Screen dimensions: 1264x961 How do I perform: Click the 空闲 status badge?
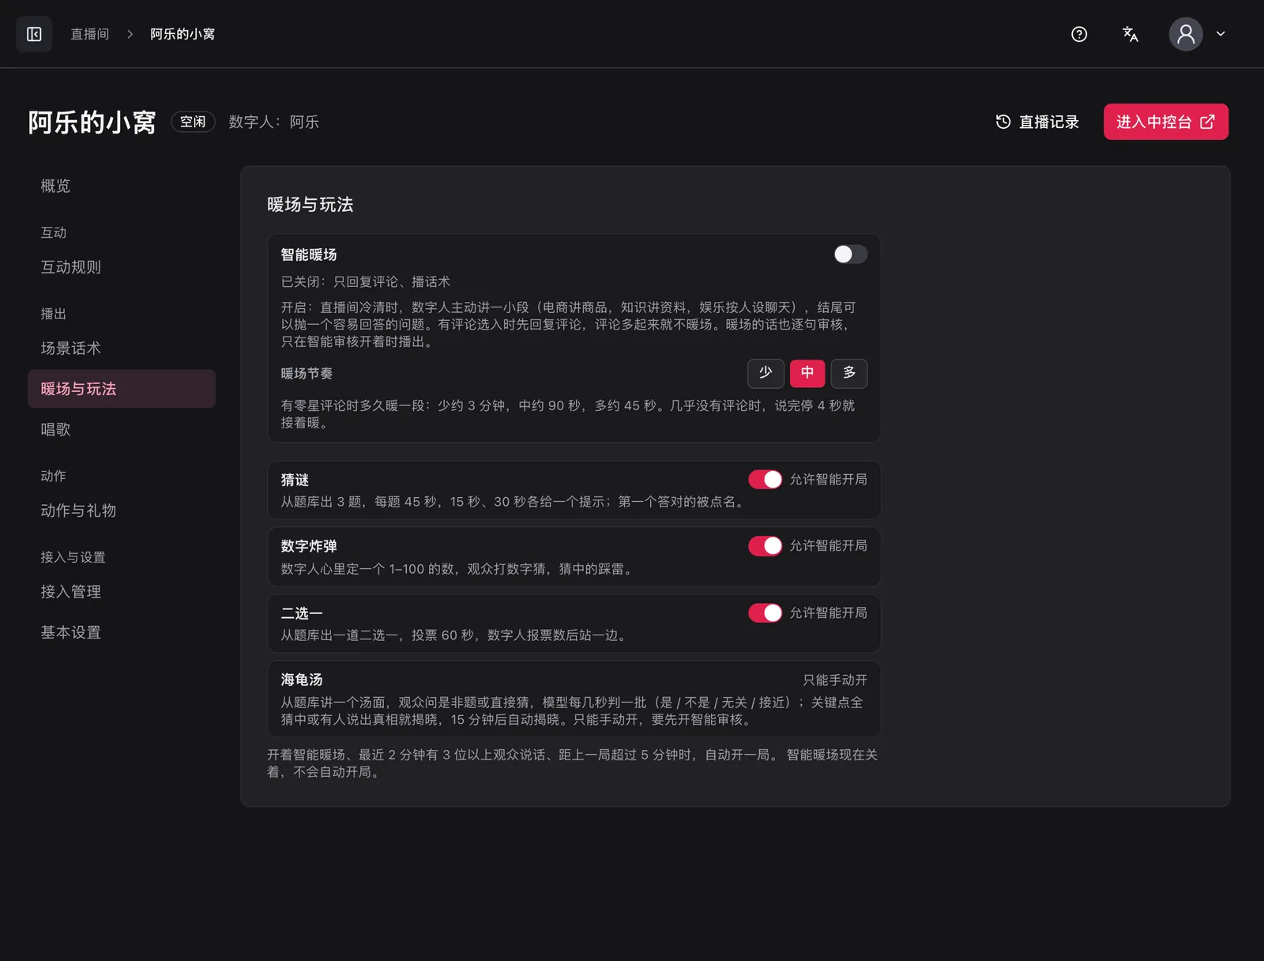click(x=193, y=122)
